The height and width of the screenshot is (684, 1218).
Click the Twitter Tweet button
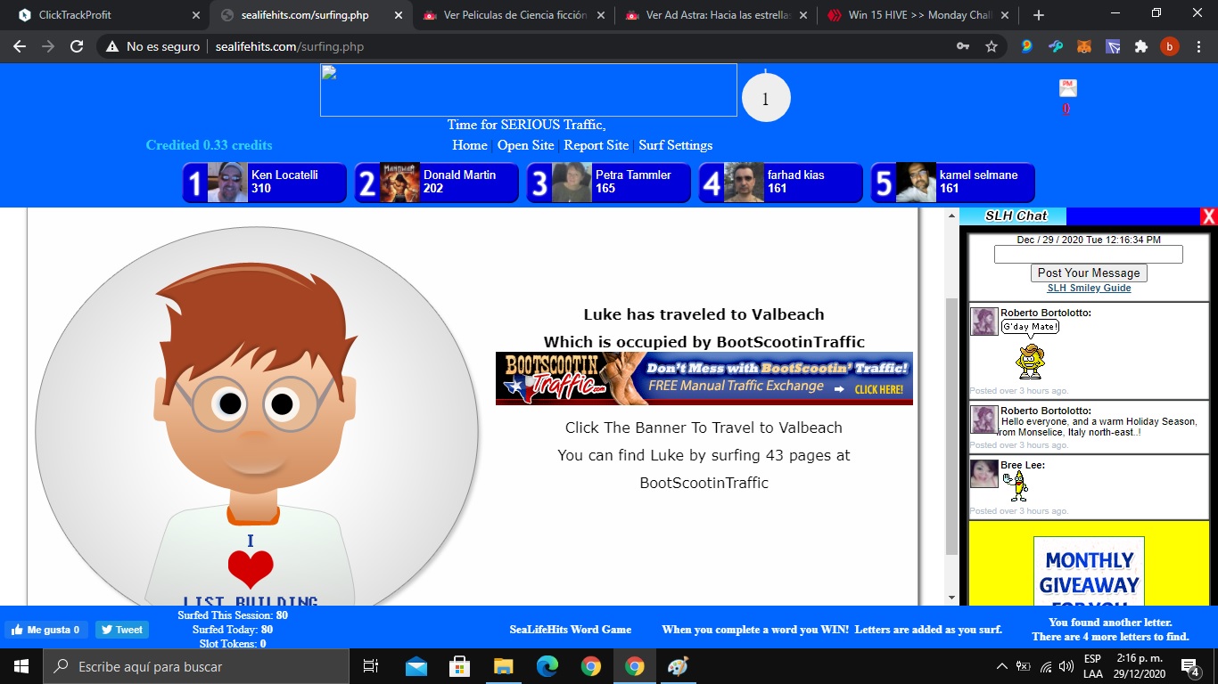pos(121,630)
